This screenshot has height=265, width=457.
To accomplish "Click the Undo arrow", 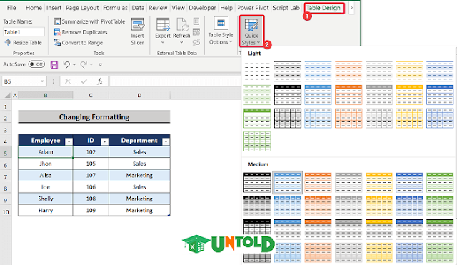I will click(66, 64).
